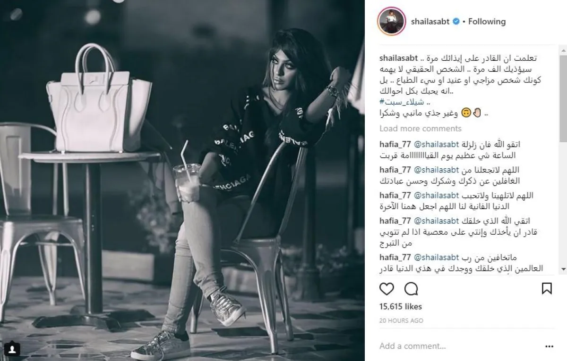567x361 pixels.
Task: Click the @shailasabt mention in first comment
Action: (x=437, y=145)
